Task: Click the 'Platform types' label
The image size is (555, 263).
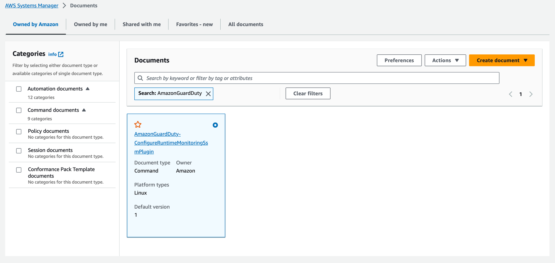Action: 152,185
